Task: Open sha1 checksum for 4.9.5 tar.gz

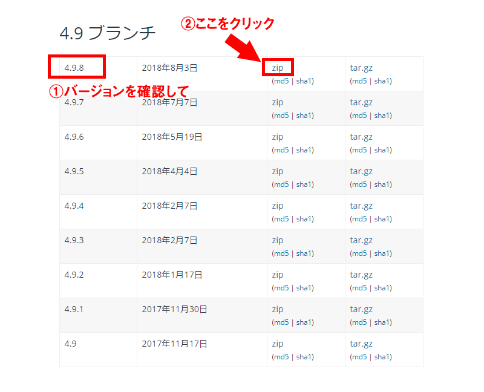Action: tap(382, 185)
